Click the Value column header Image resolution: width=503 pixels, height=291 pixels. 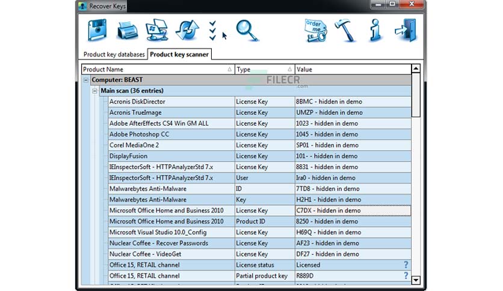coord(353,69)
